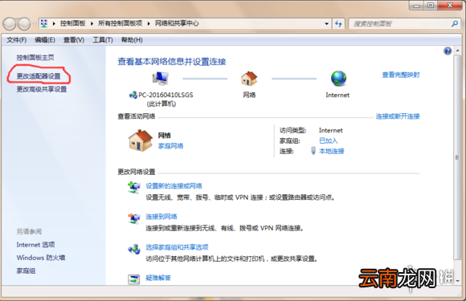Screen dimensions: 466x301
Task: Go to 控制面板主页 in sidebar
Action: coord(35,57)
